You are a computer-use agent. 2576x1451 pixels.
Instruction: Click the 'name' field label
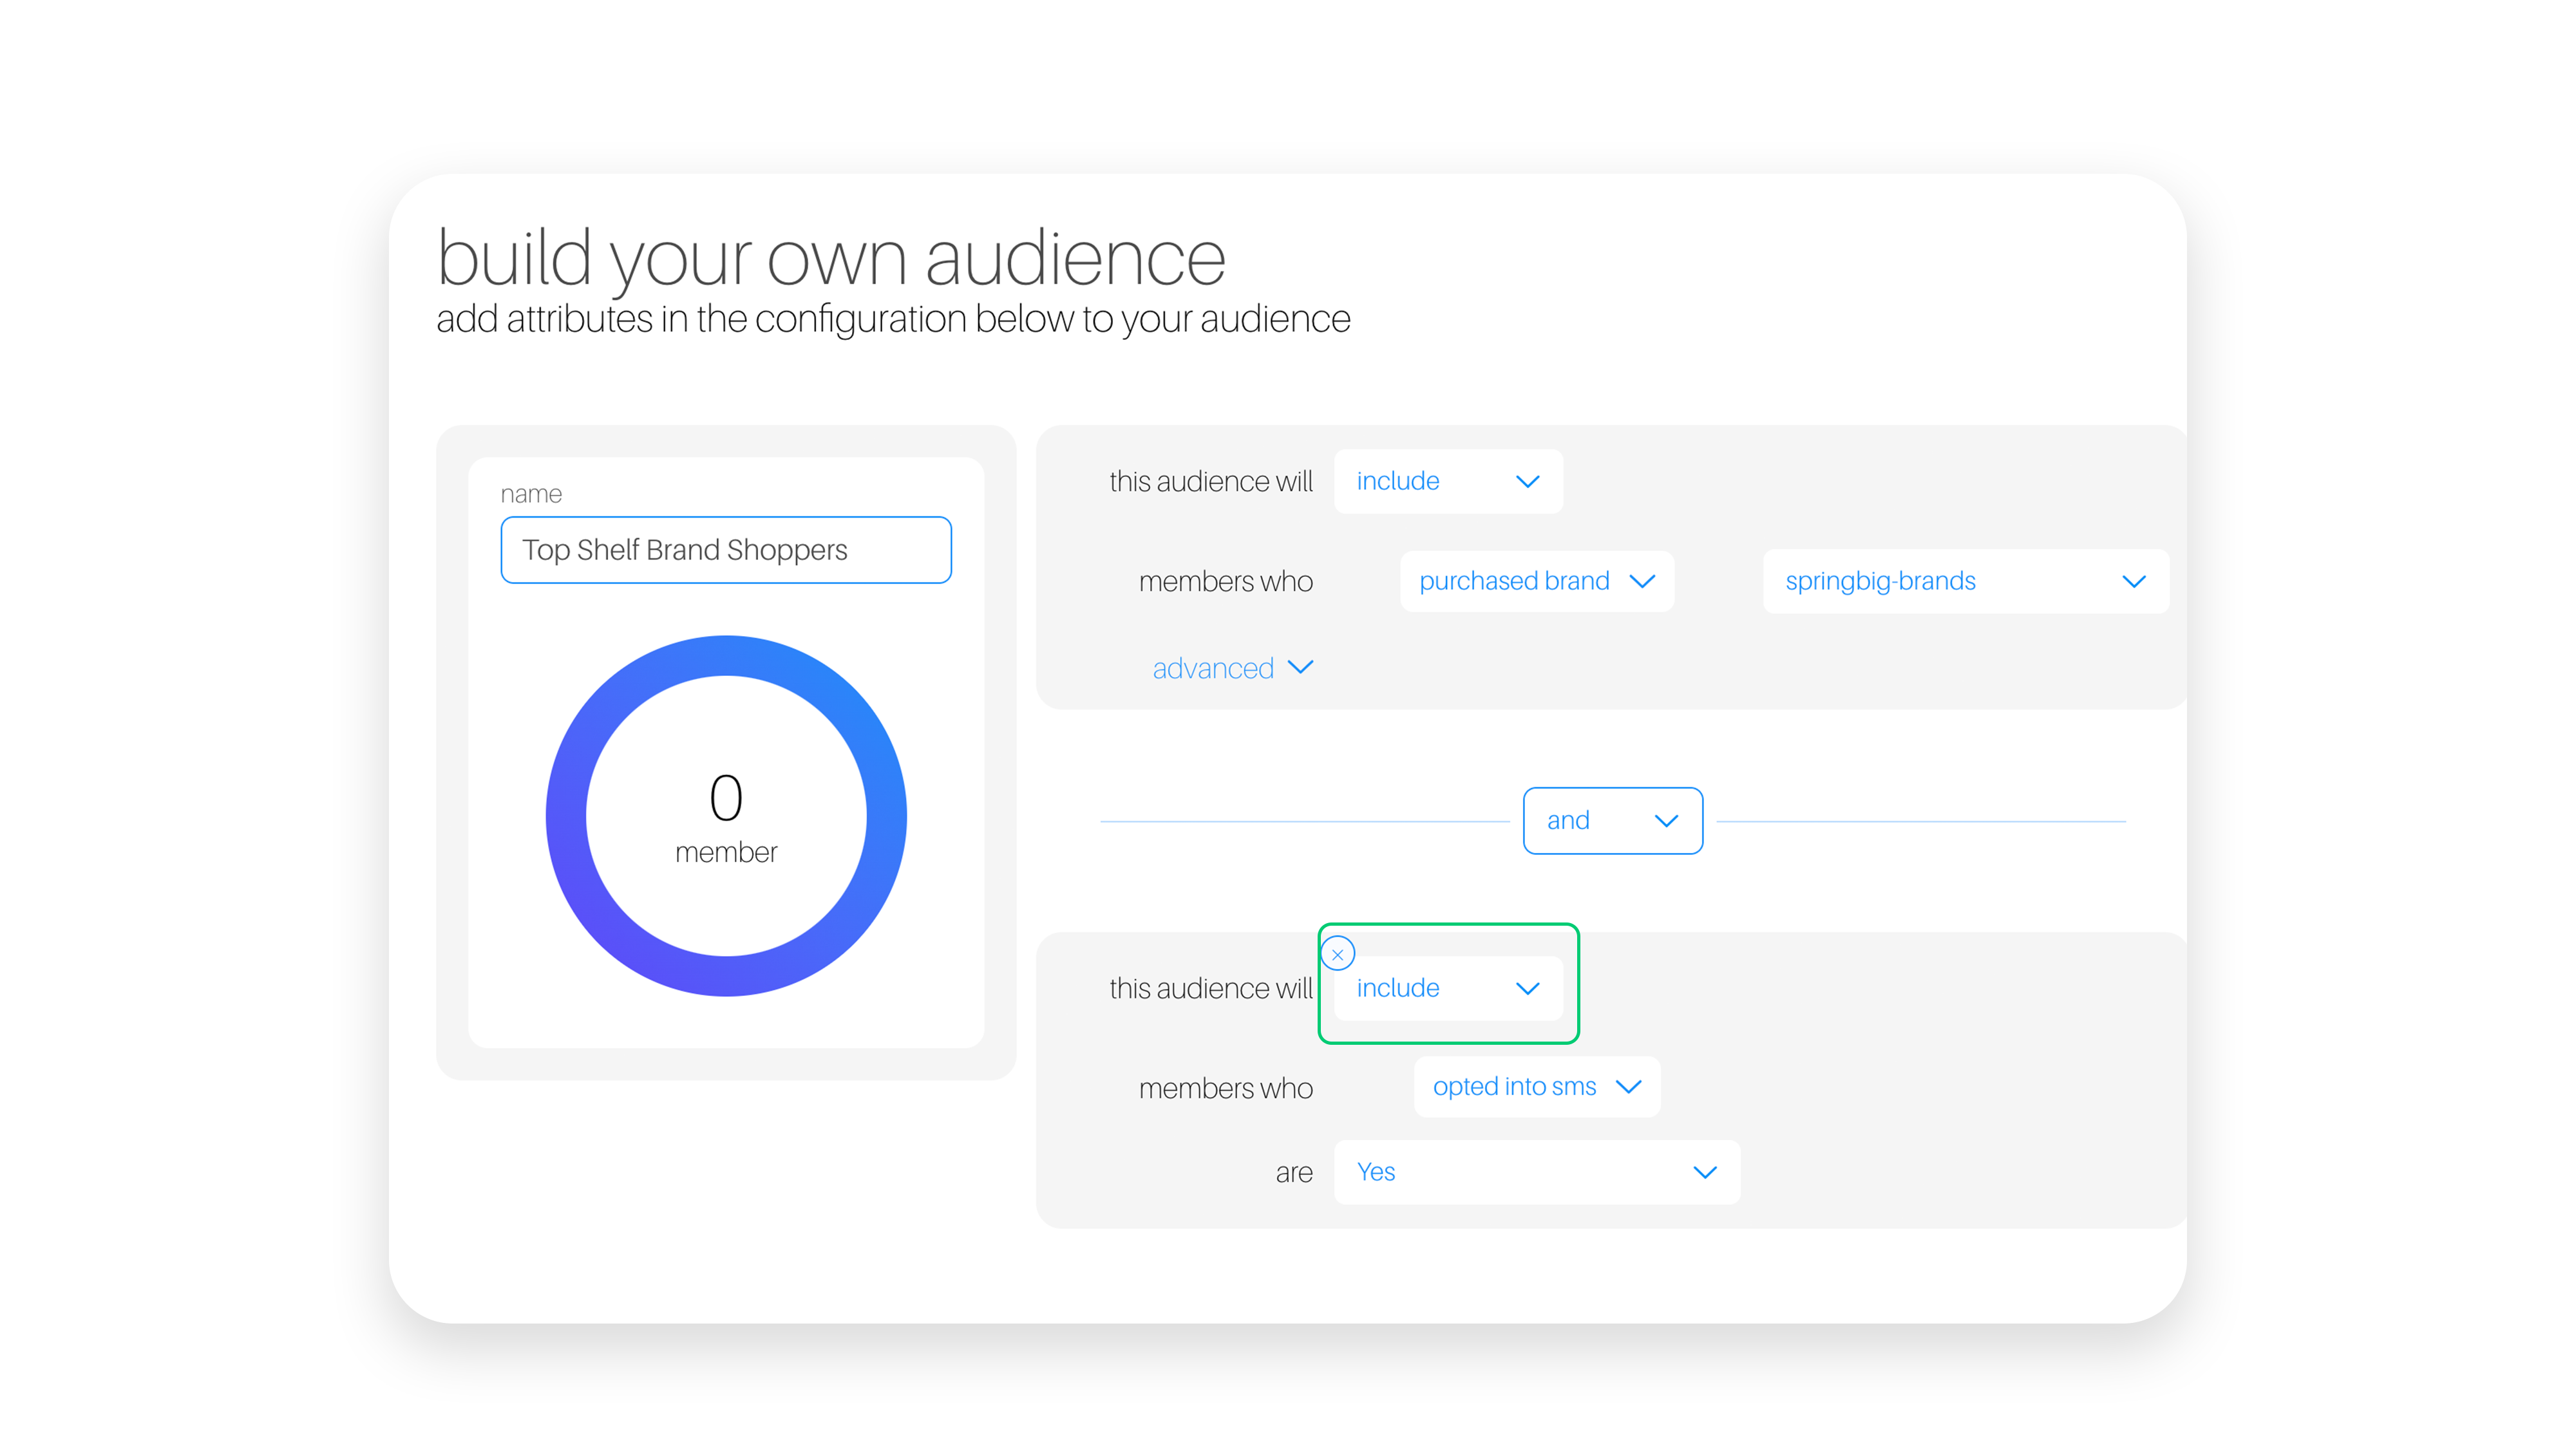click(531, 494)
